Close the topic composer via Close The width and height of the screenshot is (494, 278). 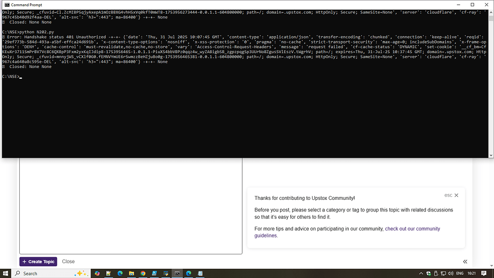tap(68, 261)
